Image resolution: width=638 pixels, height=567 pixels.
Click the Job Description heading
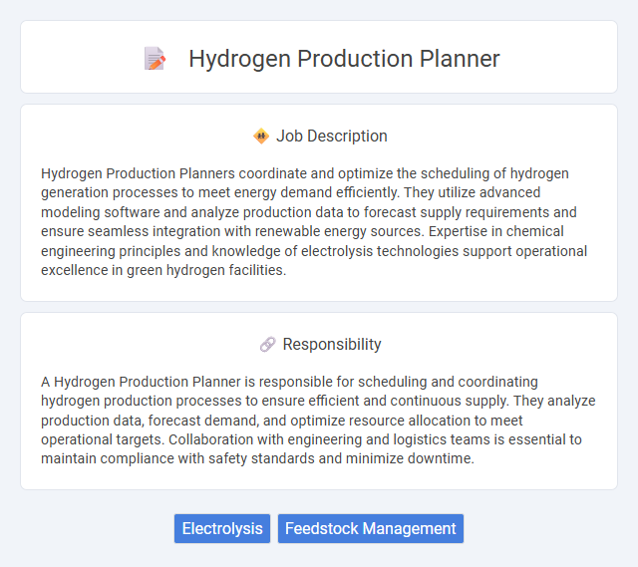coord(332,136)
